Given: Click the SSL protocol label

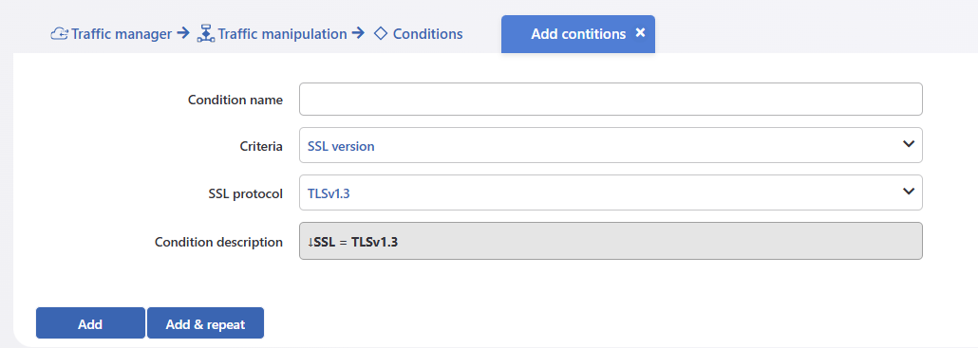Looking at the screenshot, I should point(245,193).
